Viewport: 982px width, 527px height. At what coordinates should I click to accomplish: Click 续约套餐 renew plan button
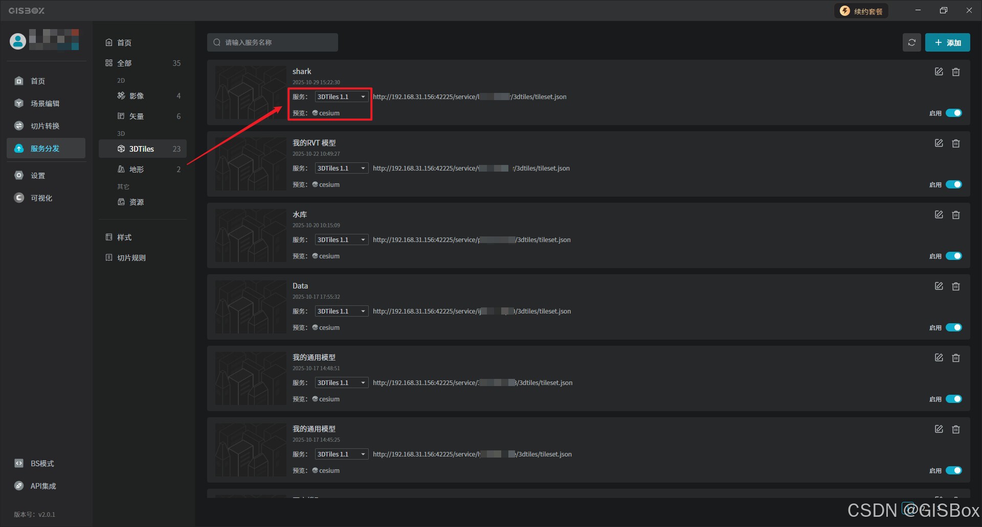(861, 11)
